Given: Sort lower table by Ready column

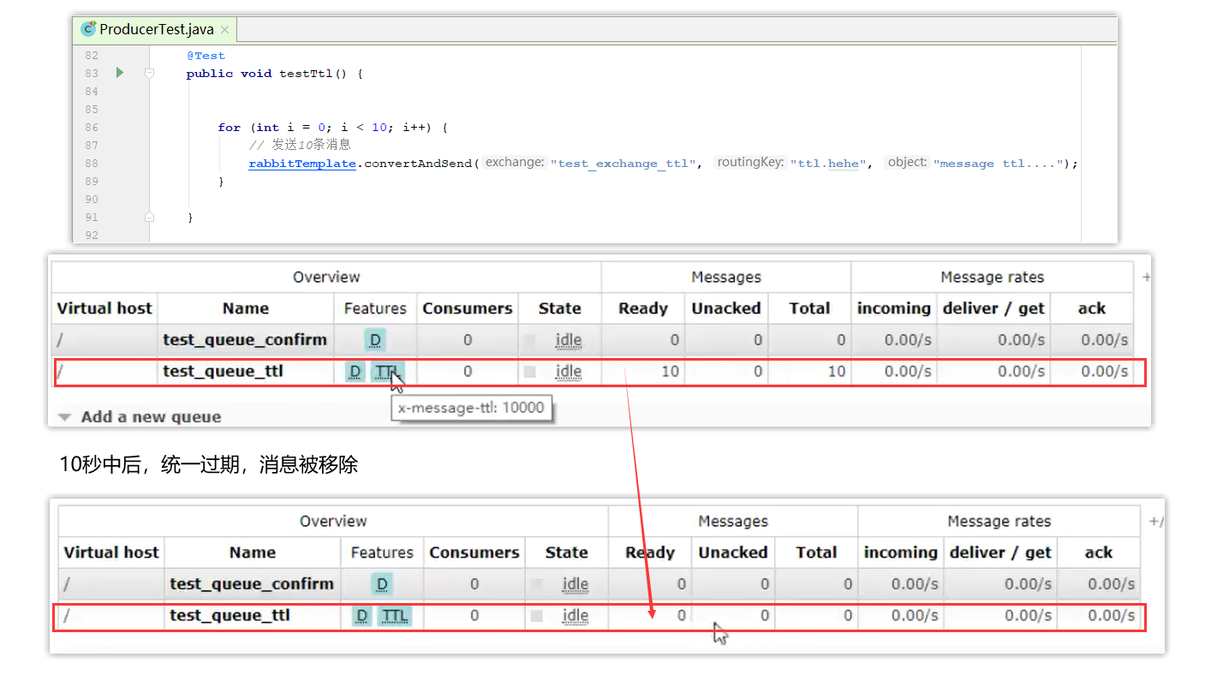Looking at the screenshot, I should (x=649, y=553).
